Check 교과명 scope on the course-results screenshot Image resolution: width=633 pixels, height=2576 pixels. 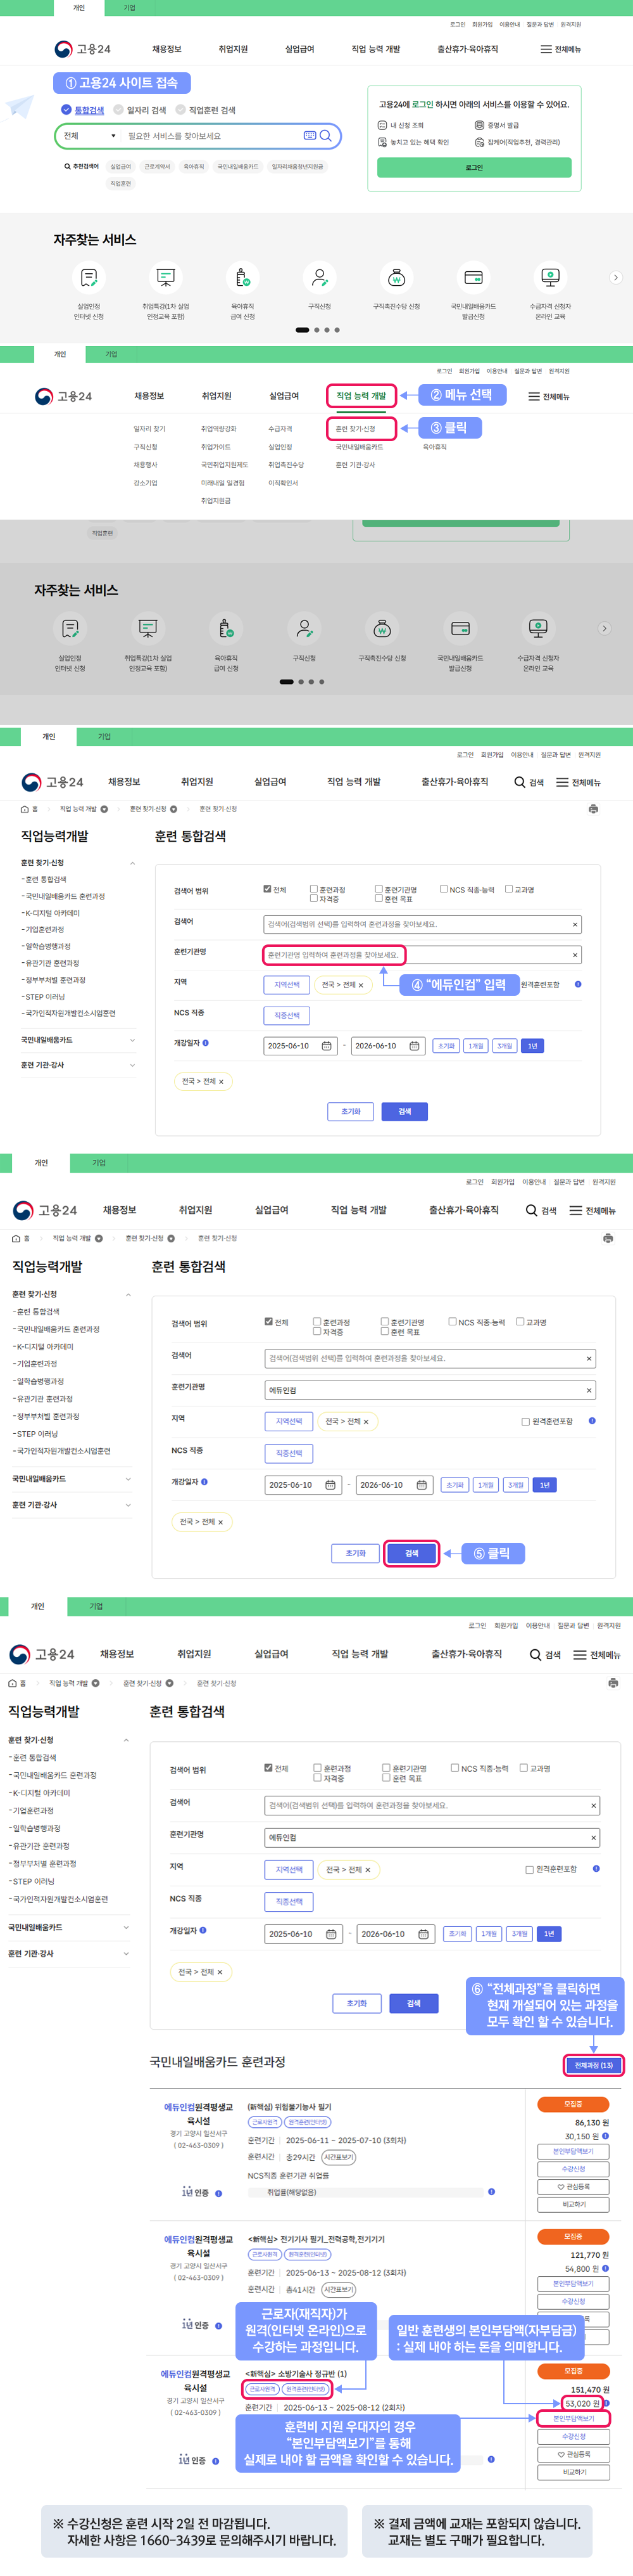(524, 1768)
